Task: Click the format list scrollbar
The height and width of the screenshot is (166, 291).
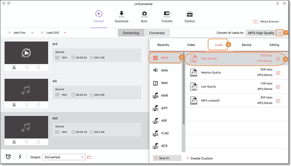Action: point(184,89)
